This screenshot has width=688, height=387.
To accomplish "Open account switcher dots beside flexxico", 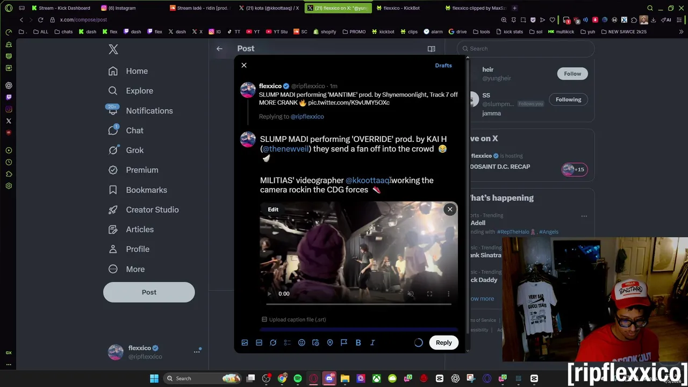I will click(197, 352).
